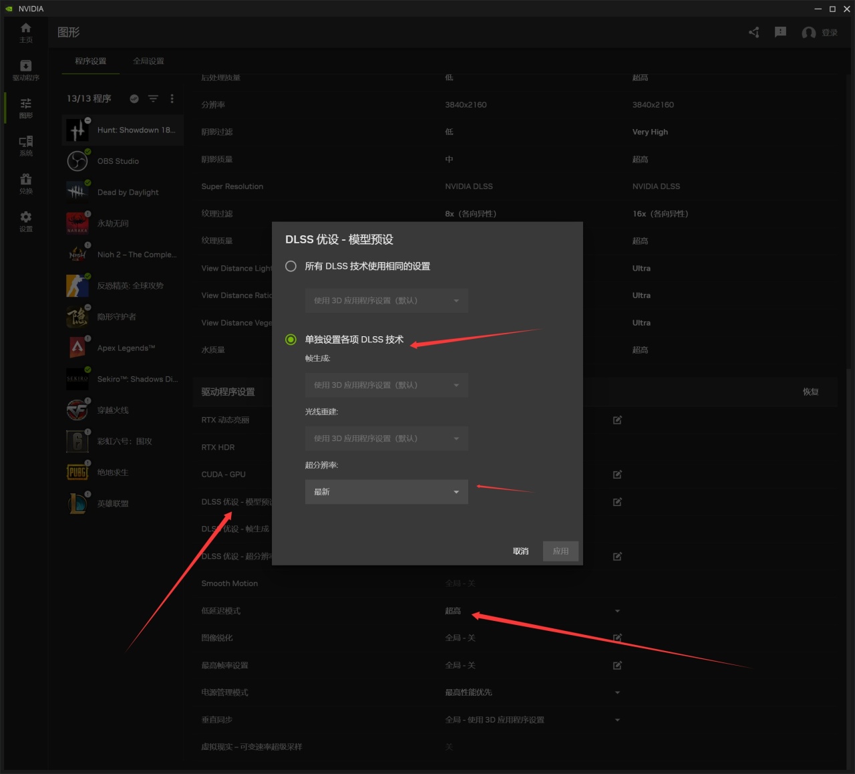Select Nioh 2 – The Complete program
The width and height of the screenshot is (855, 774).
[123, 255]
